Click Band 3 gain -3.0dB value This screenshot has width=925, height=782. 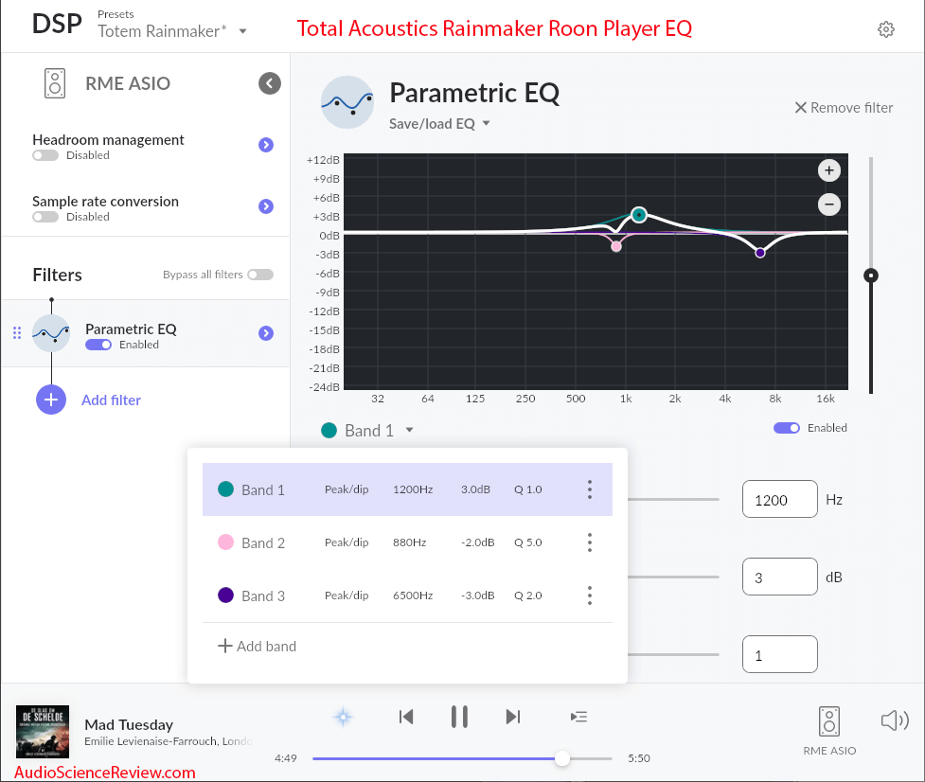click(x=478, y=595)
